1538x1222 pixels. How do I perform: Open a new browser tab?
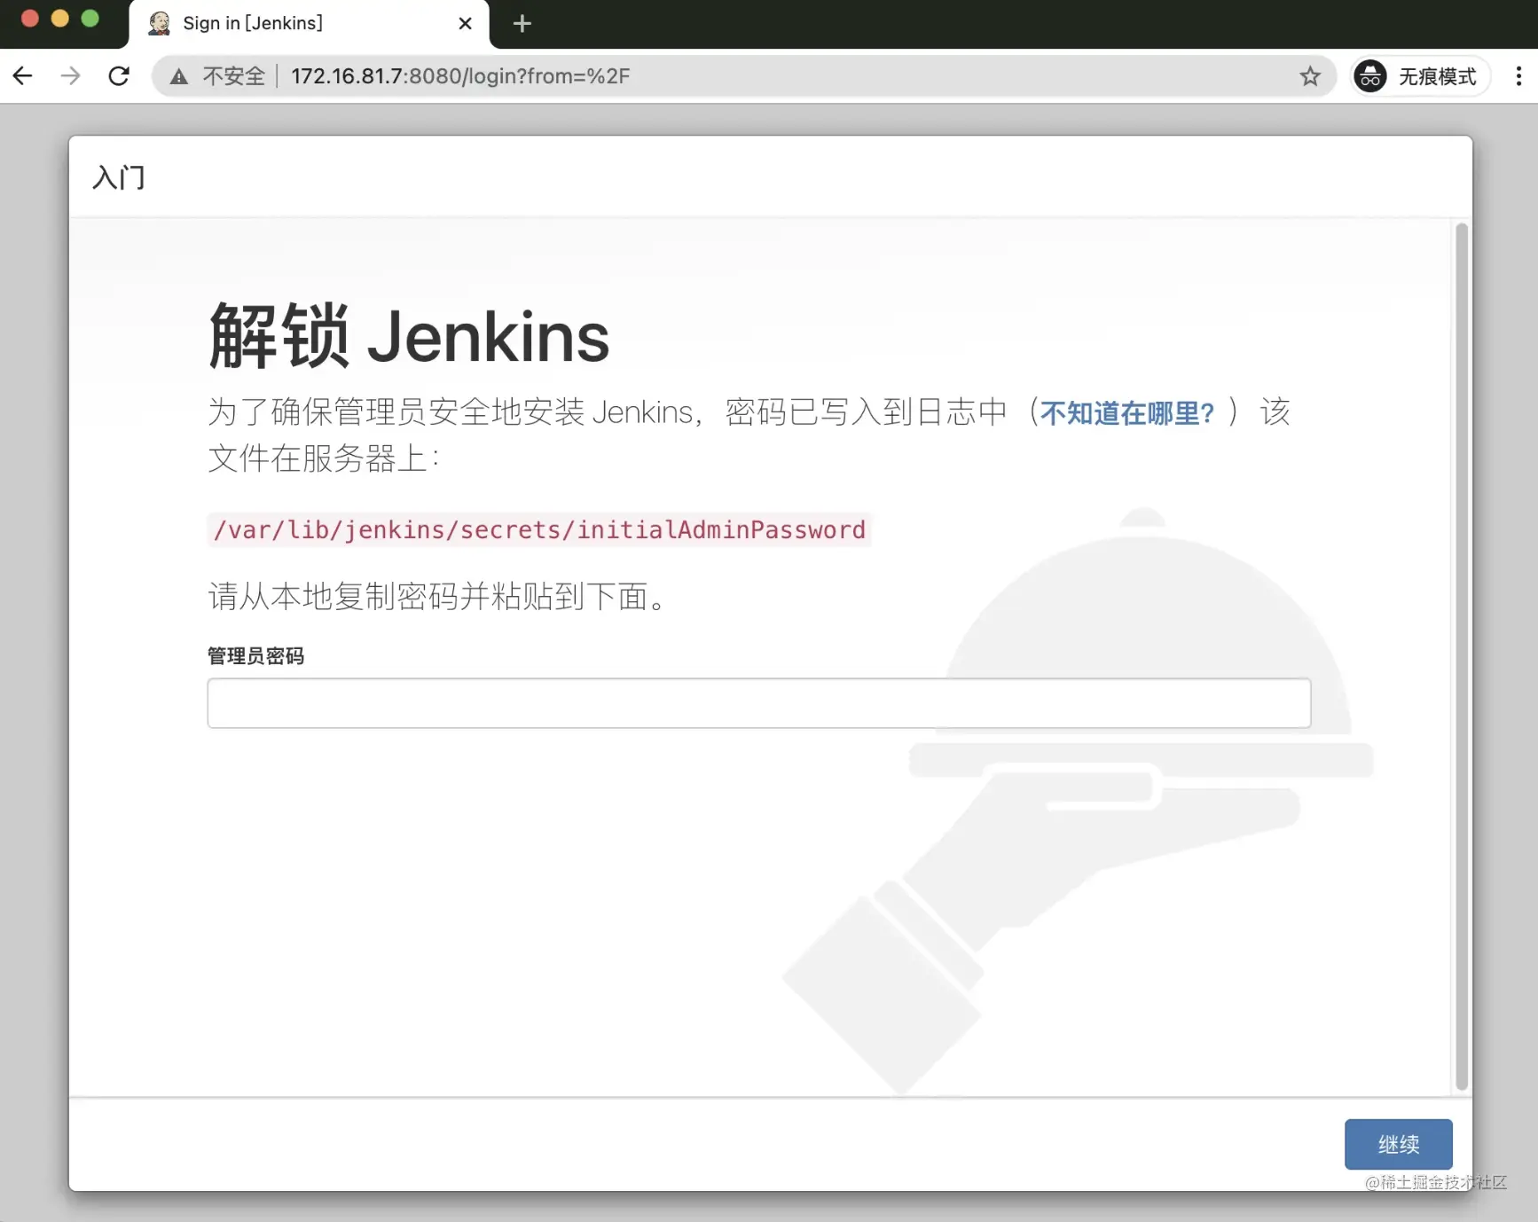pos(522,23)
